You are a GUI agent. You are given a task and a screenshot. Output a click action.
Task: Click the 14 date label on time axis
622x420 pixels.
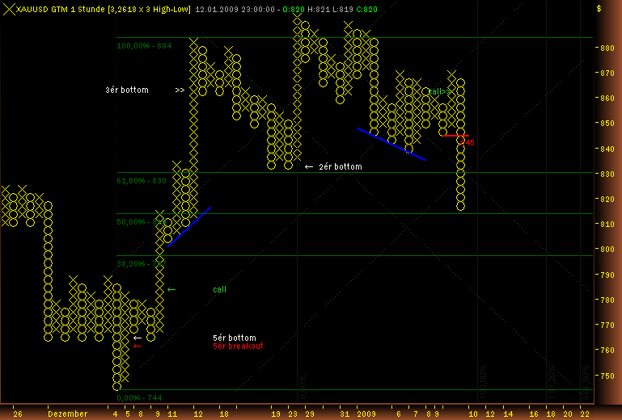coord(508,414)
